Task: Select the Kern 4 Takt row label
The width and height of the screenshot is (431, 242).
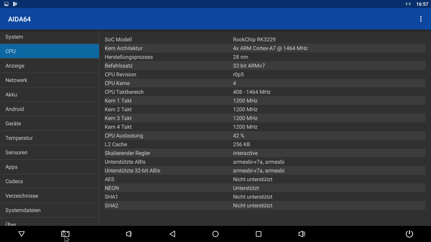Action: click(x=118, y=127)
